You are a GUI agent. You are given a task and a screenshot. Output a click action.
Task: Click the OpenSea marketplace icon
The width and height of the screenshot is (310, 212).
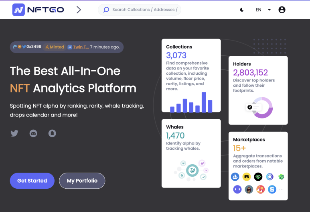pyautogui.click(x=235, y=177)
